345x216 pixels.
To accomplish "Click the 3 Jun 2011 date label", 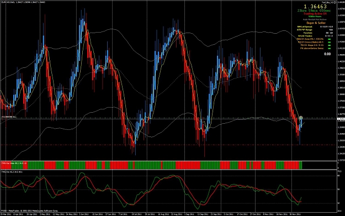I will [84, 214].
